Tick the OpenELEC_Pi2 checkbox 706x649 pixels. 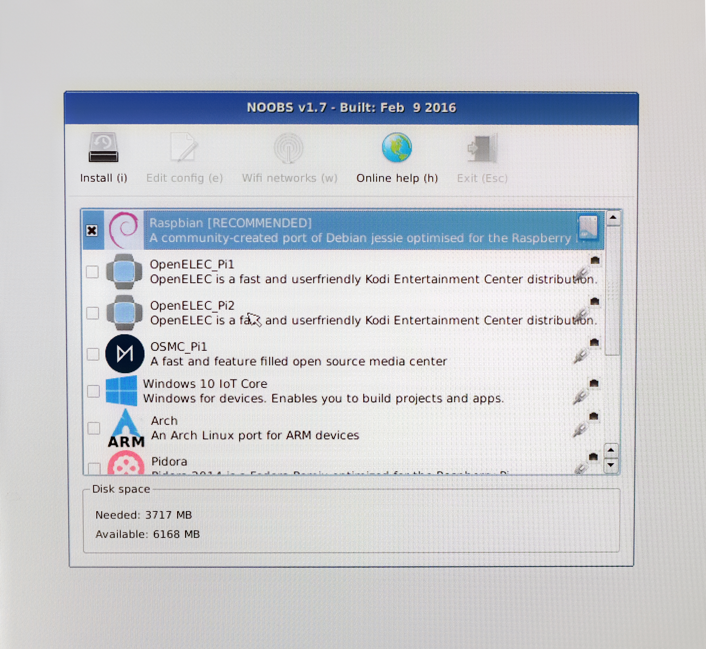[x=93, y=312]
